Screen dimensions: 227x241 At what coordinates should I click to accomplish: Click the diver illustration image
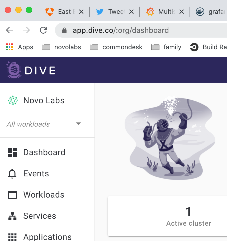[170, 138]
